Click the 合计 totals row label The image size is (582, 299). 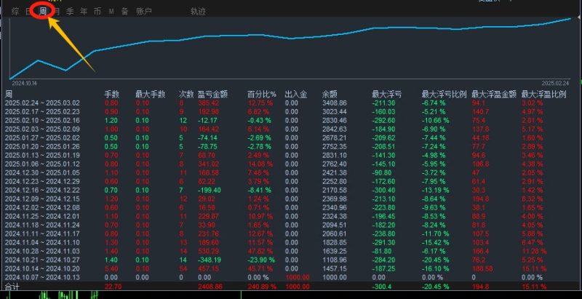coord(12,287)
